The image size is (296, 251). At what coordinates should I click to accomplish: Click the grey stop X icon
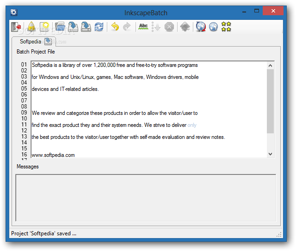click(169, 27)
